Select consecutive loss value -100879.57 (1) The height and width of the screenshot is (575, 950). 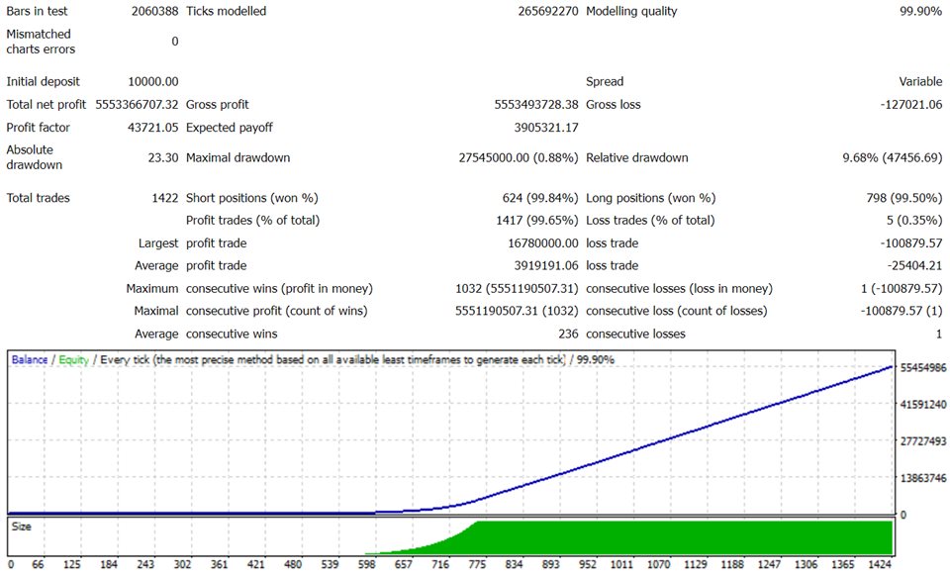[902, 311]
